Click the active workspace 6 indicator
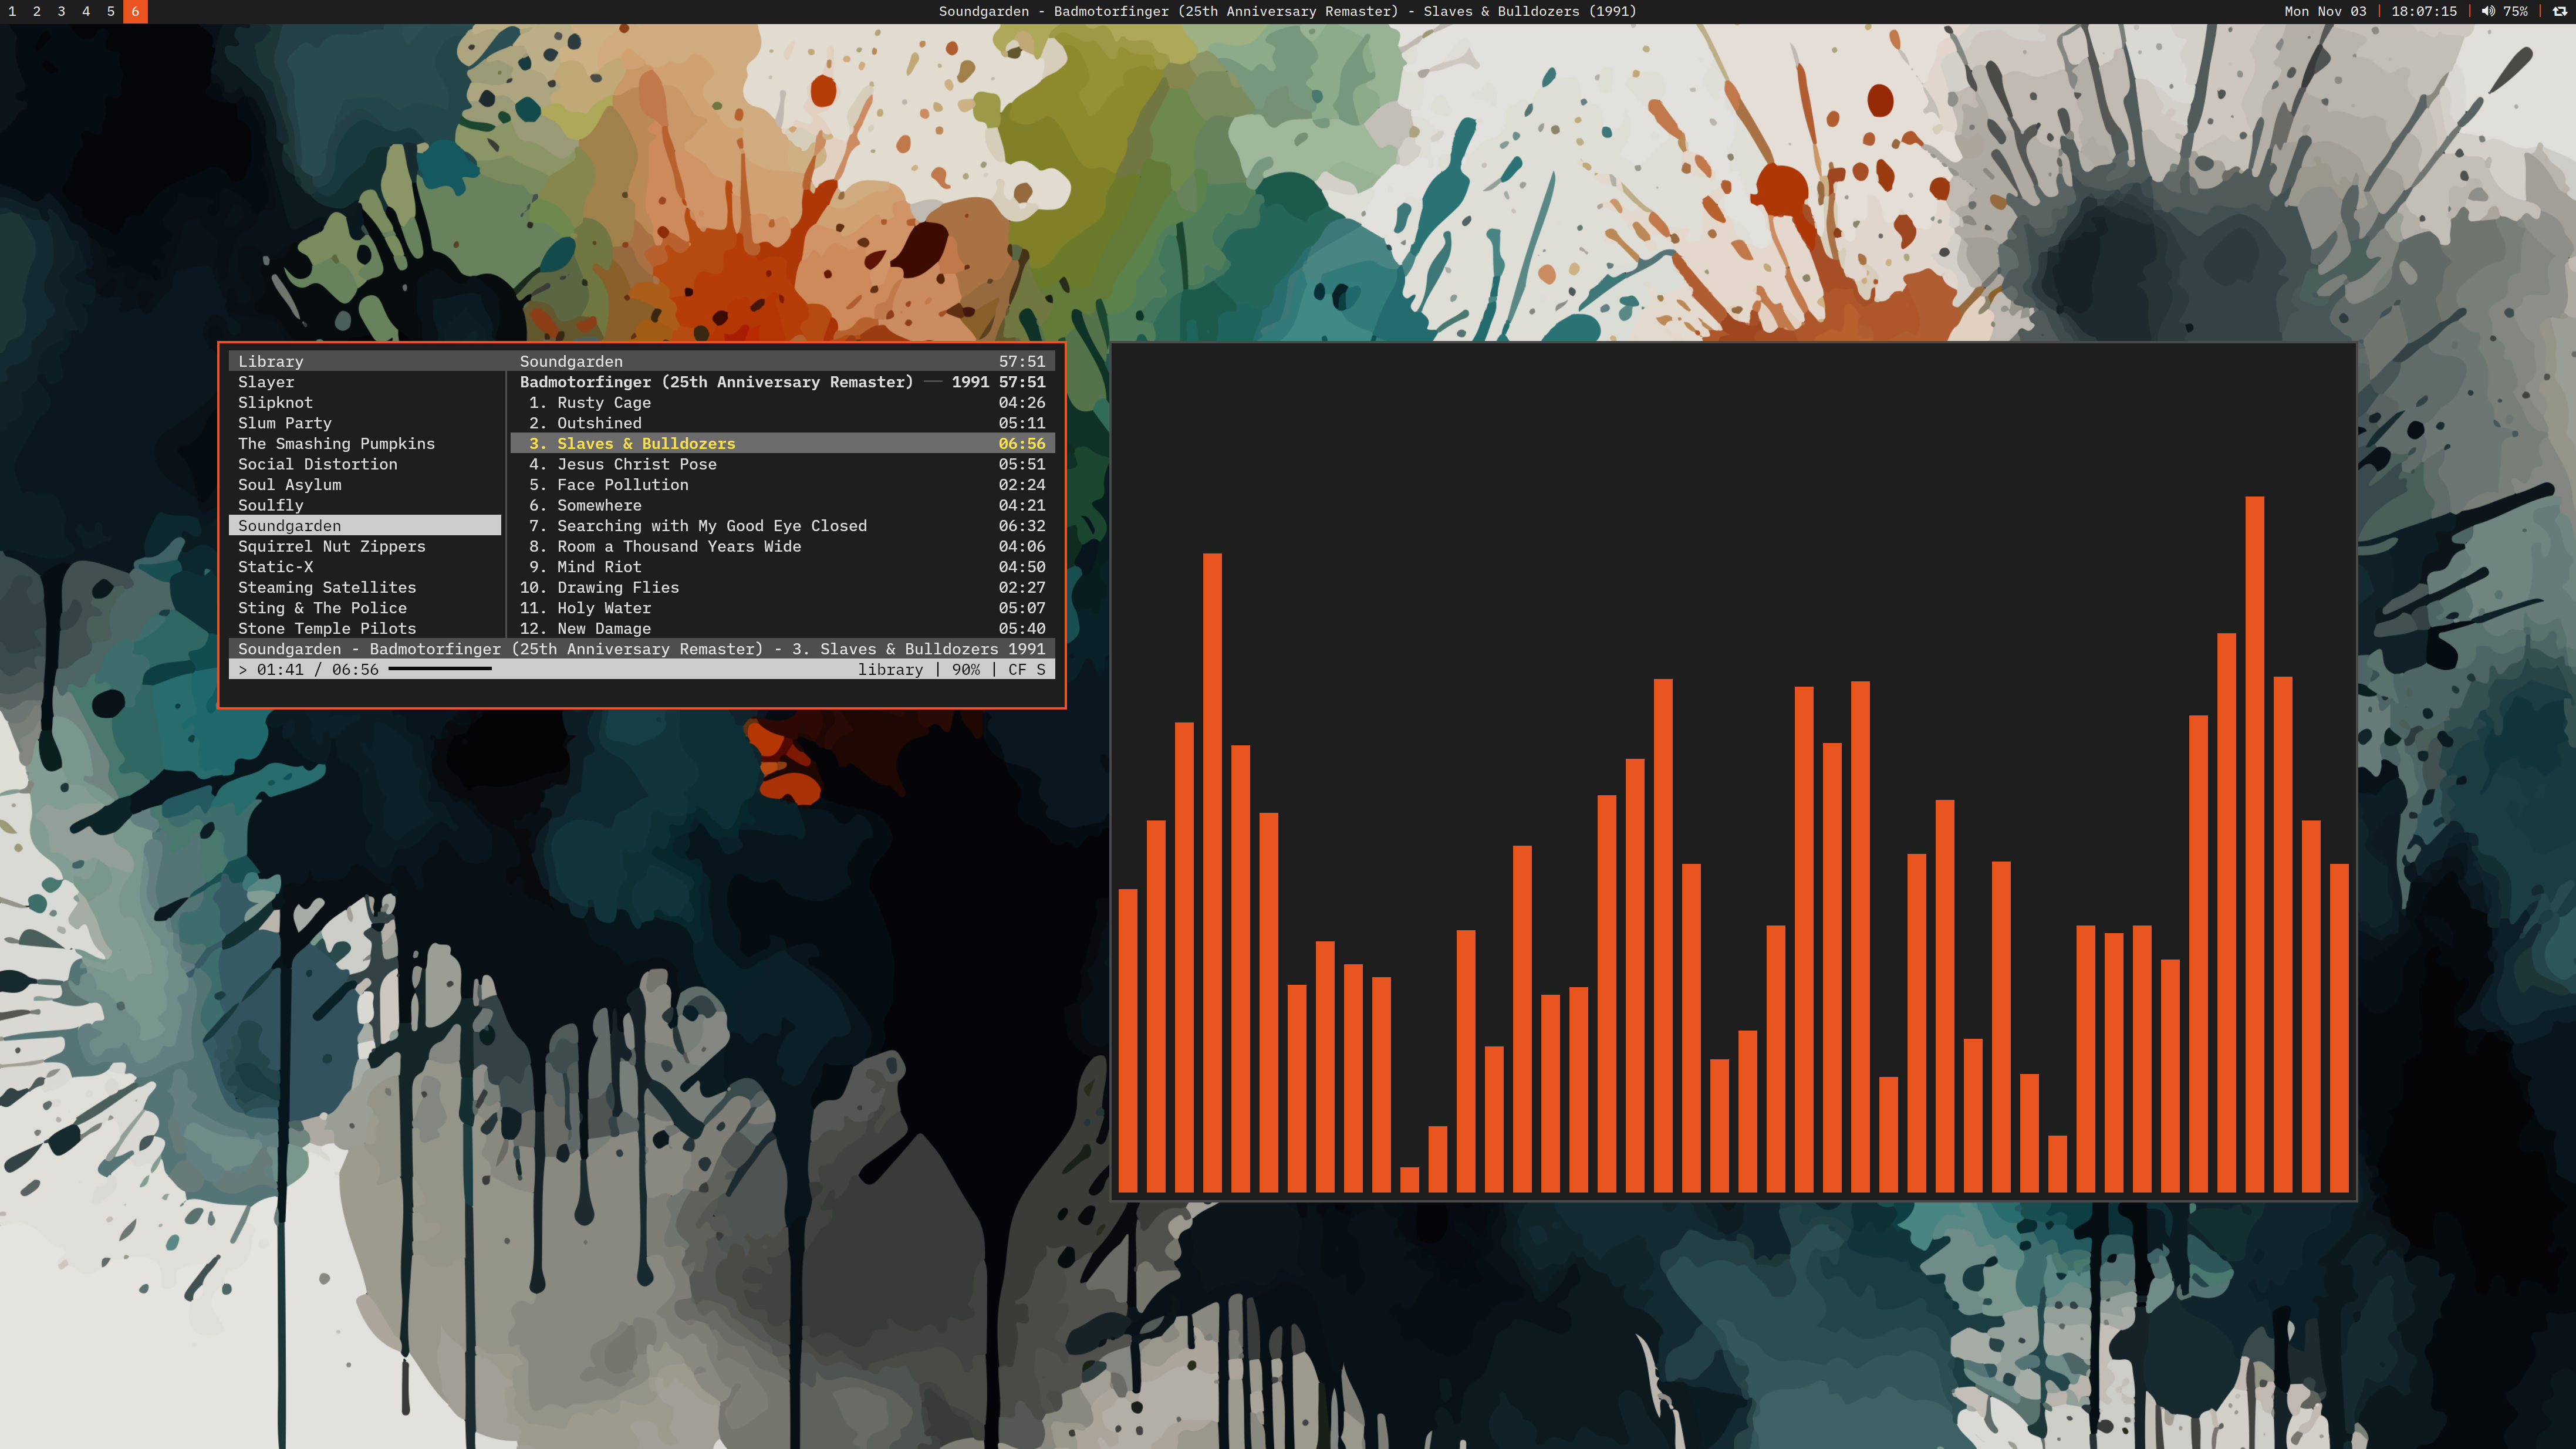Image resolution: width=2576 pixels, height=1449 pixels. point(135,11)
